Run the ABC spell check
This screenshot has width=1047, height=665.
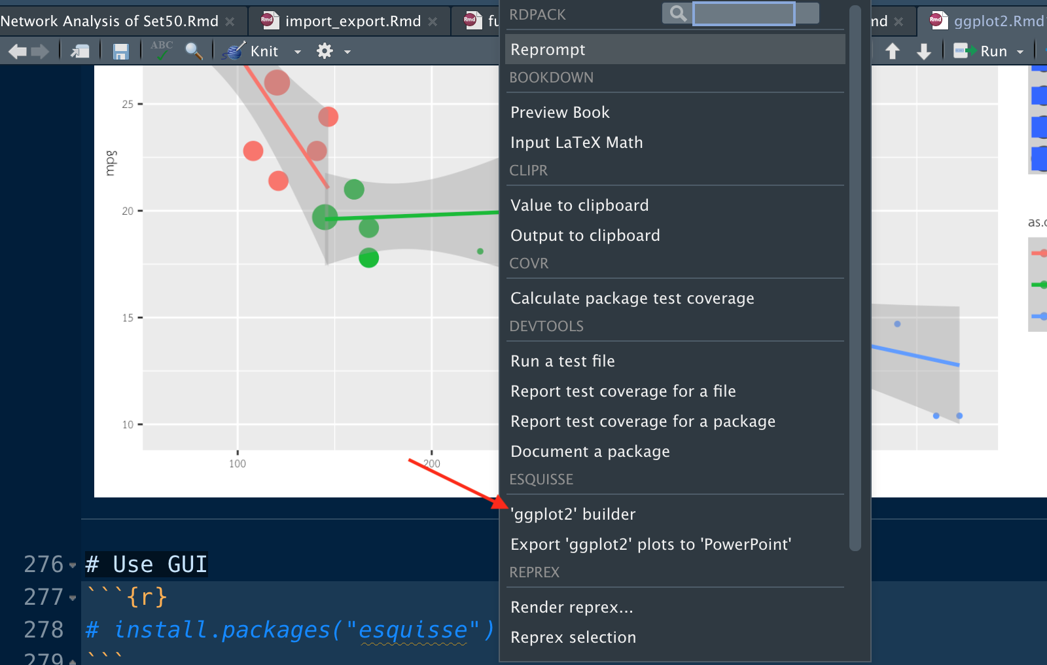pyautogui.click(x=162, y=50)
